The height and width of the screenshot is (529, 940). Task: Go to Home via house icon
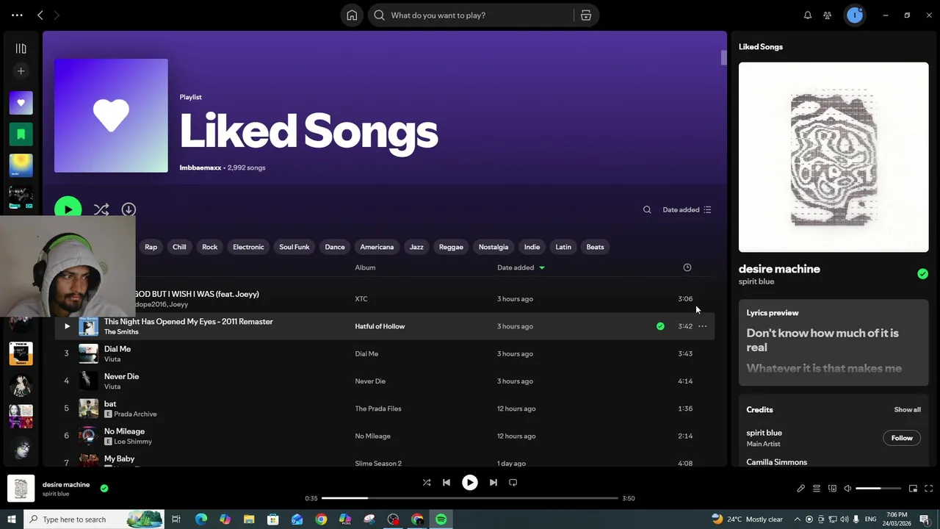pyautogui.click(x=352, y=15)
